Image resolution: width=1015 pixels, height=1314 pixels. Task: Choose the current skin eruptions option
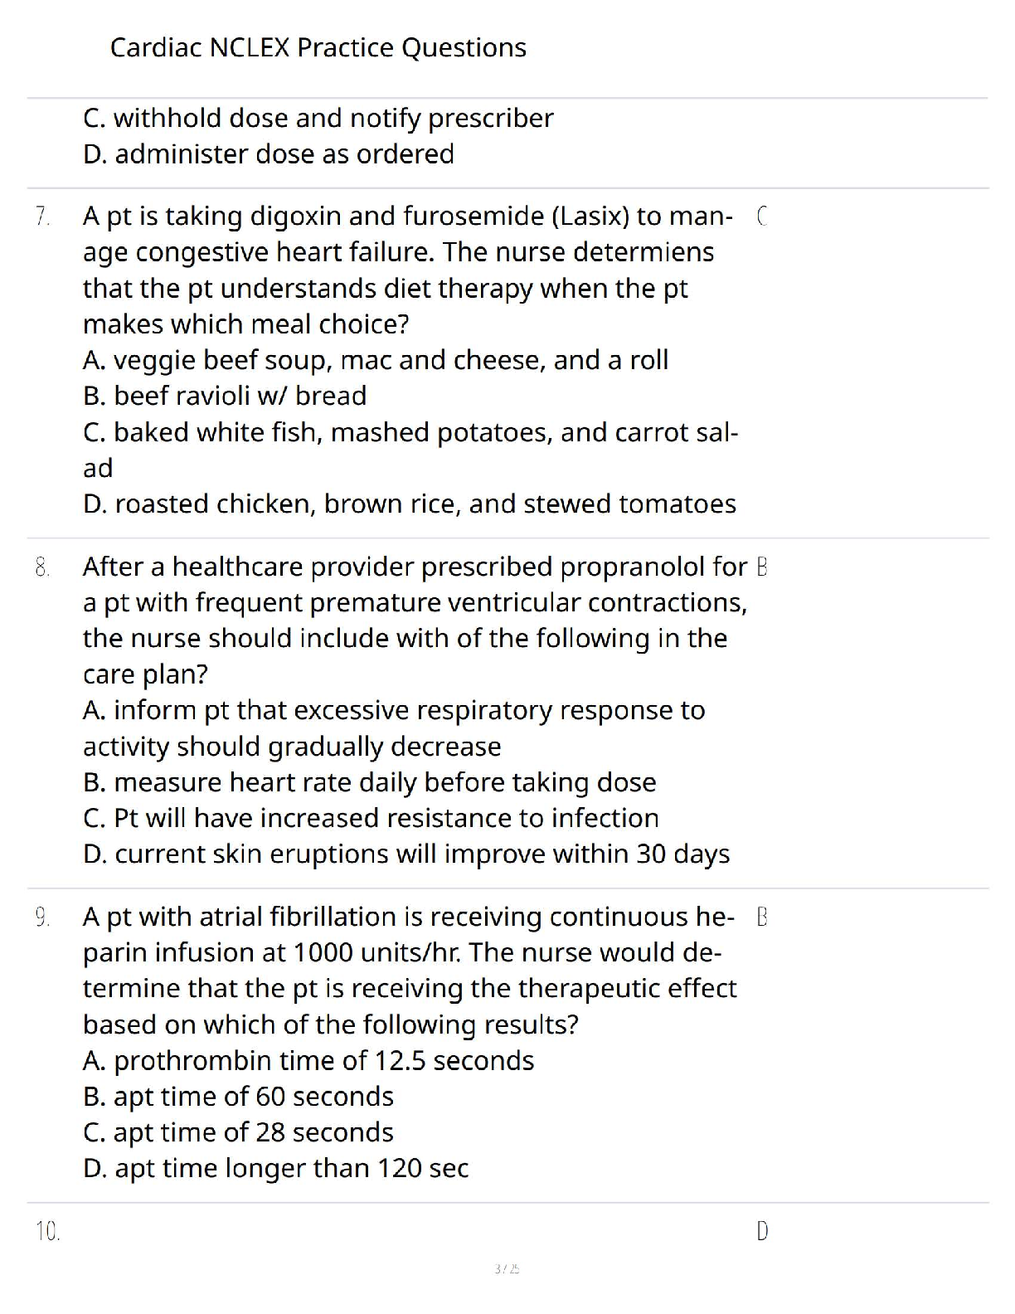pyautogui.click(x=406, y=854)
